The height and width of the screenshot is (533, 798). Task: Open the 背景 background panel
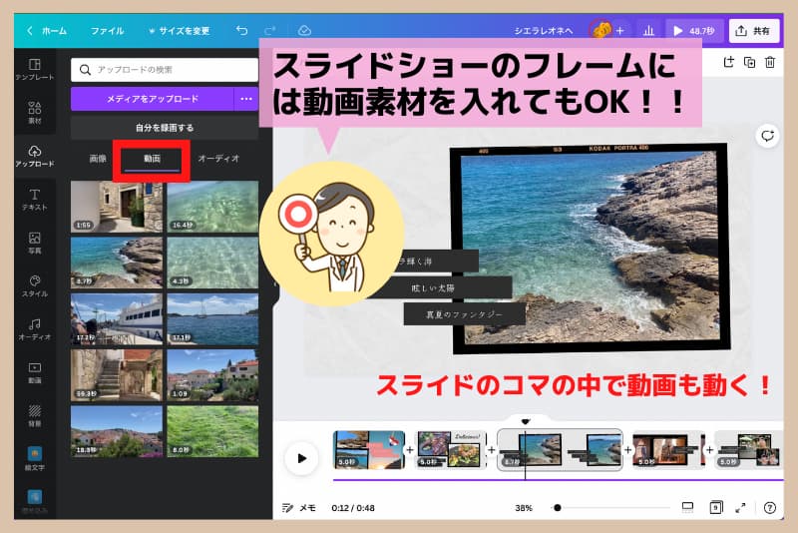click(x=35, y=415)
